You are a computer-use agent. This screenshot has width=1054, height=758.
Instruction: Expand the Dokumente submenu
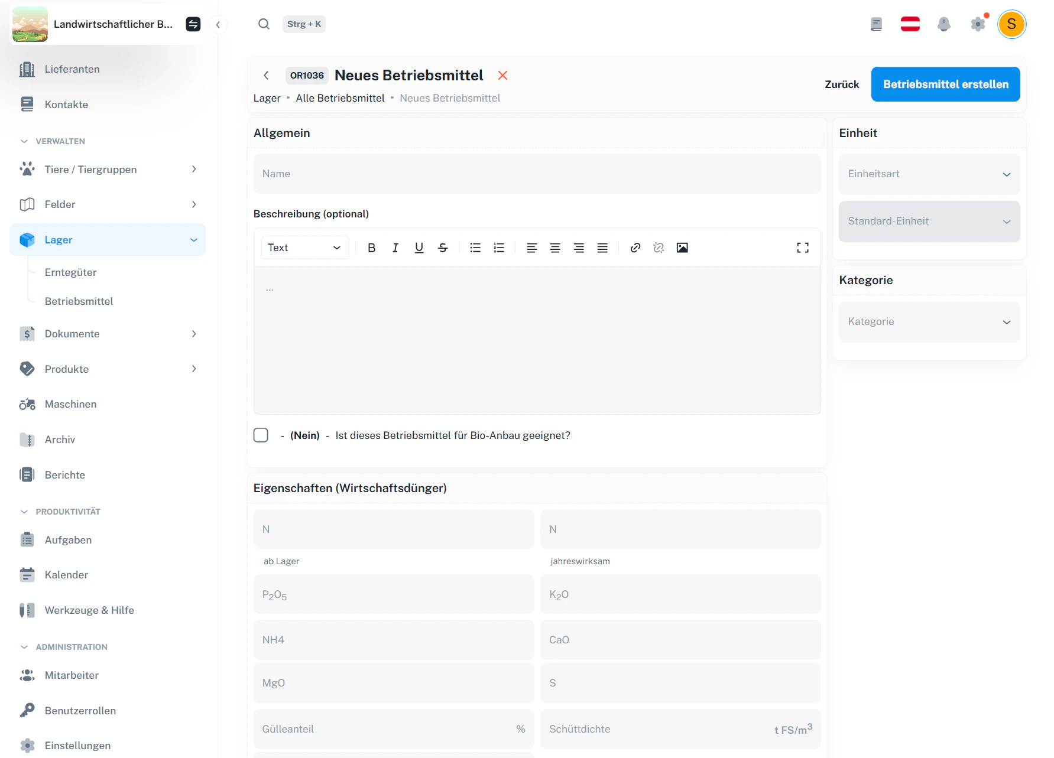click(194, 334)
